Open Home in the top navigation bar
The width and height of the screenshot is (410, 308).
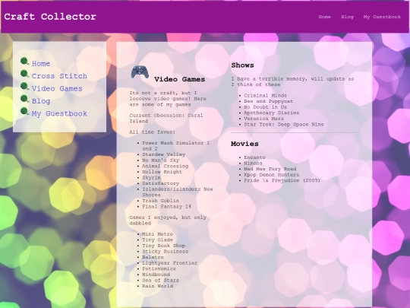point(324,17)
